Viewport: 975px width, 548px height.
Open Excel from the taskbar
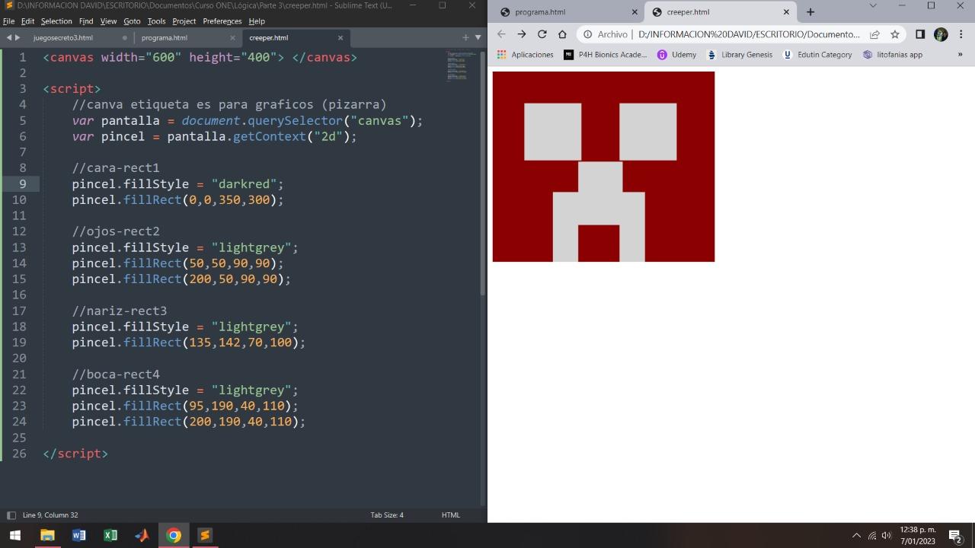tap(110, 535)
